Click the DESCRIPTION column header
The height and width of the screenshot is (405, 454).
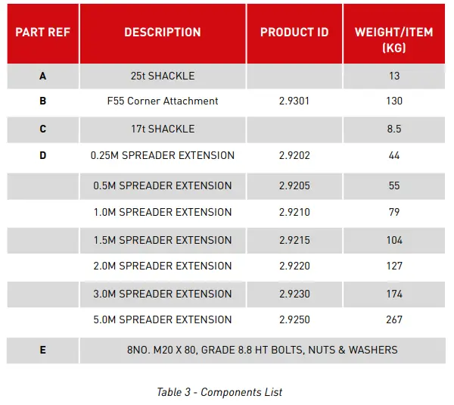pyautogui.click(x=163, y=33)
